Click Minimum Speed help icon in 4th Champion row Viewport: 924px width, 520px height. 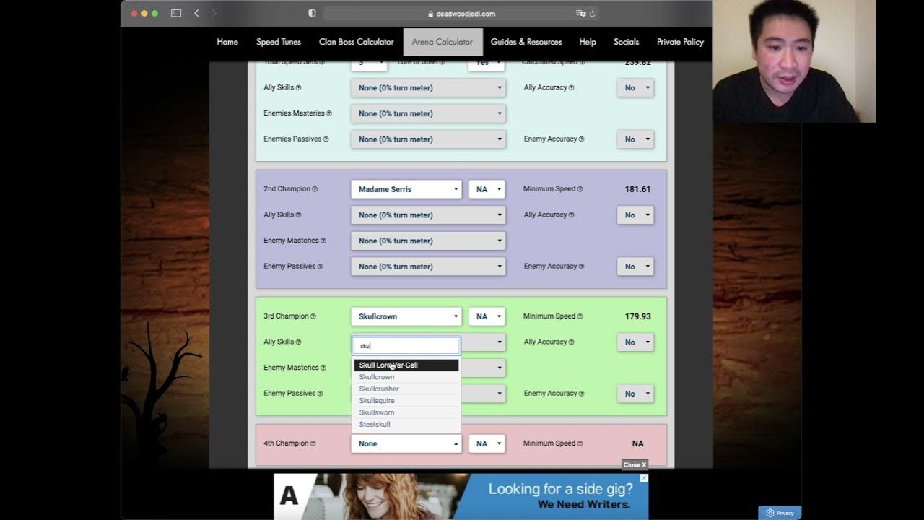point(580,443)
